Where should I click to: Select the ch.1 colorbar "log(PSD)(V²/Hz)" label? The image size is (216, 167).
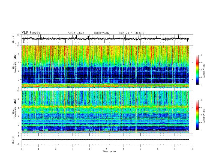[x=204, y=71]
